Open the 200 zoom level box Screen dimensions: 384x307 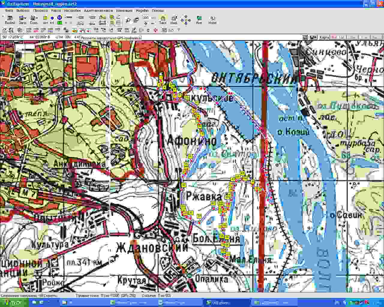pos(146,18)
